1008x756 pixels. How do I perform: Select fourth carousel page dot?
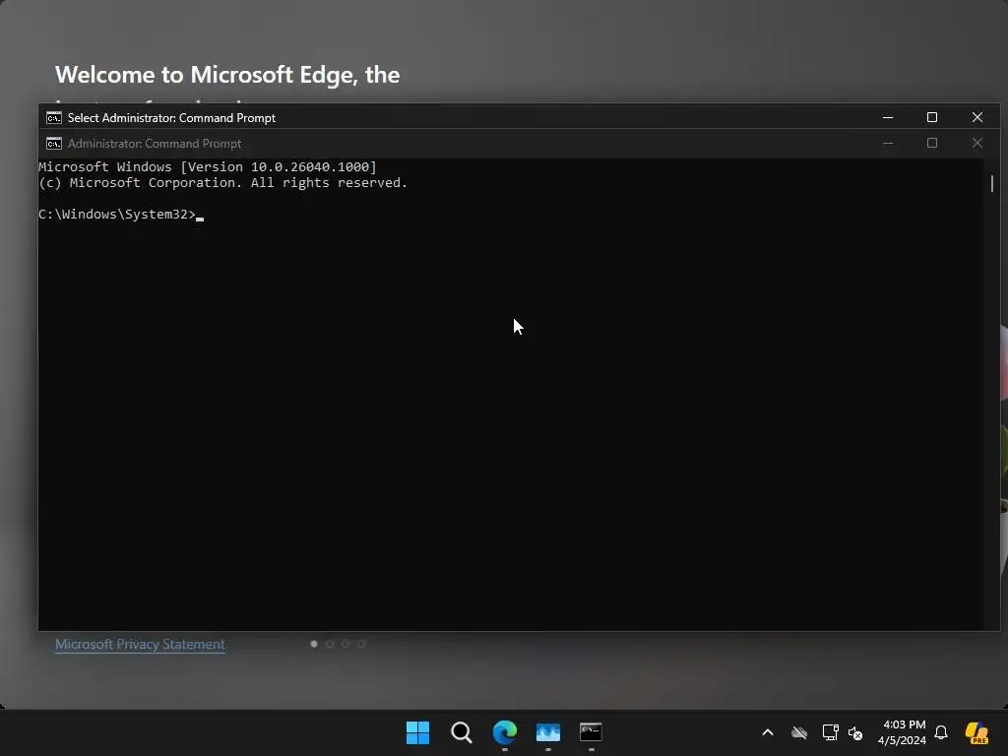tap(361, 644)
